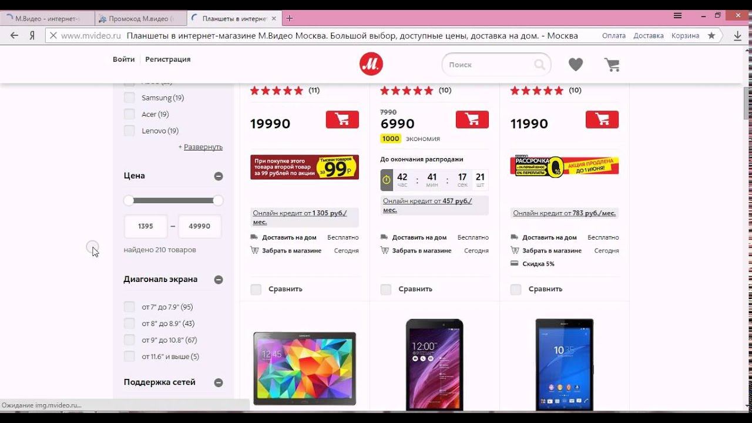Open the Yandex Я home button
This screenshot has height=423, width=752.
point(32,35)
